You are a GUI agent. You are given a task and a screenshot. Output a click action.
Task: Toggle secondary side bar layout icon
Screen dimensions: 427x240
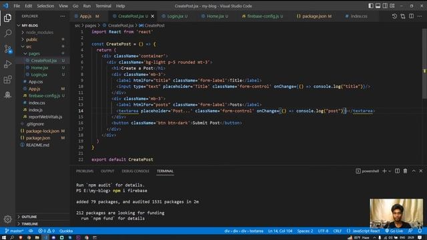pyautogui.click(x=385, y=6)
